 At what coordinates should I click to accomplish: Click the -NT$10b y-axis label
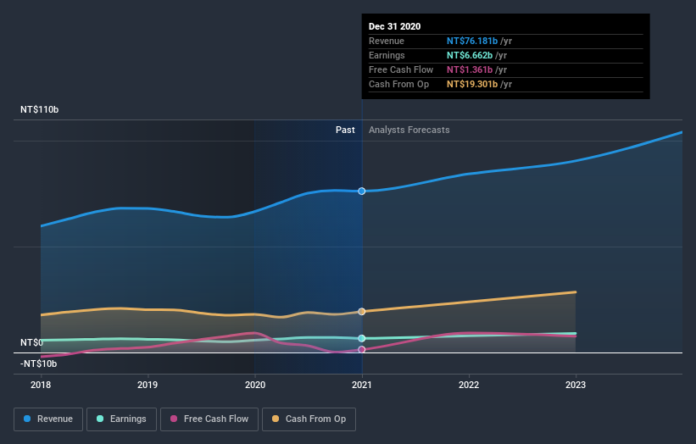point(39,364)
